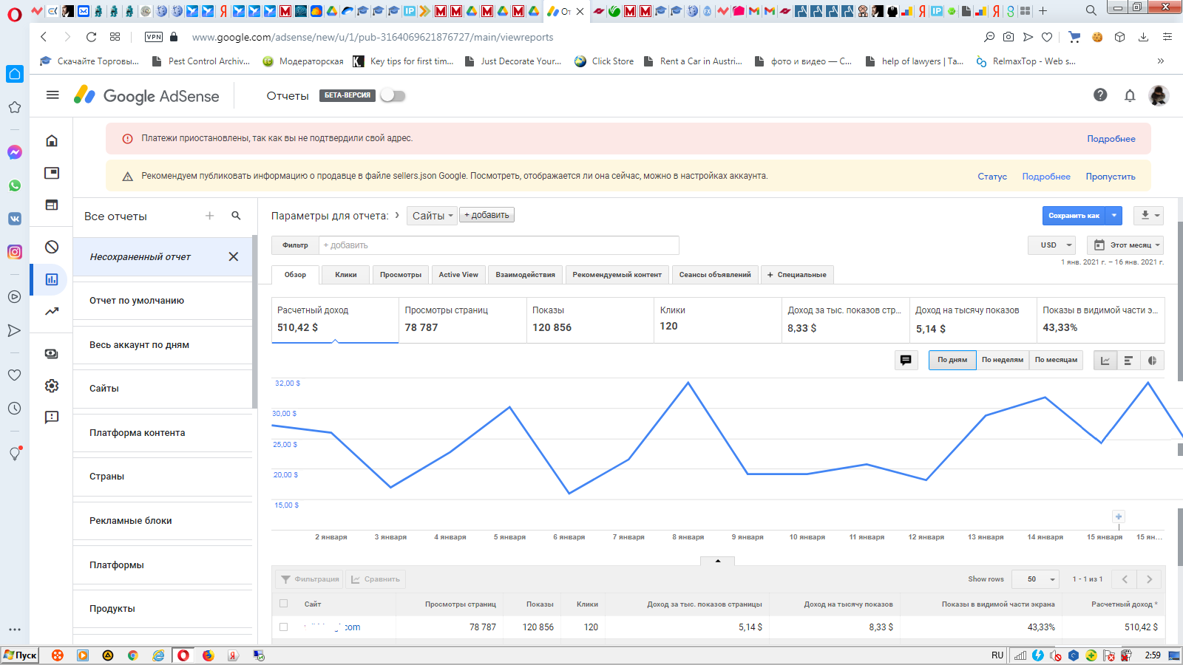The image size is (1183, 665).
Task: Open the Show rows 50 dropdown
Action: (1036, 579)
